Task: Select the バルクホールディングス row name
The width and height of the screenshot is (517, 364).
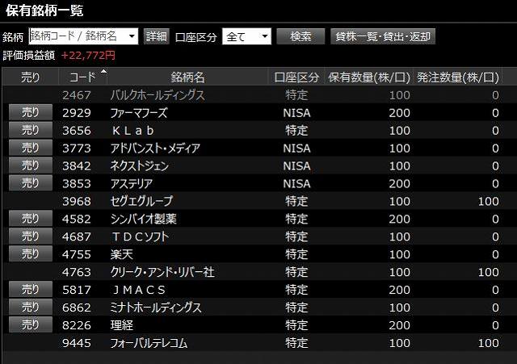Action: pyautogui.click(x=158, y=95)
